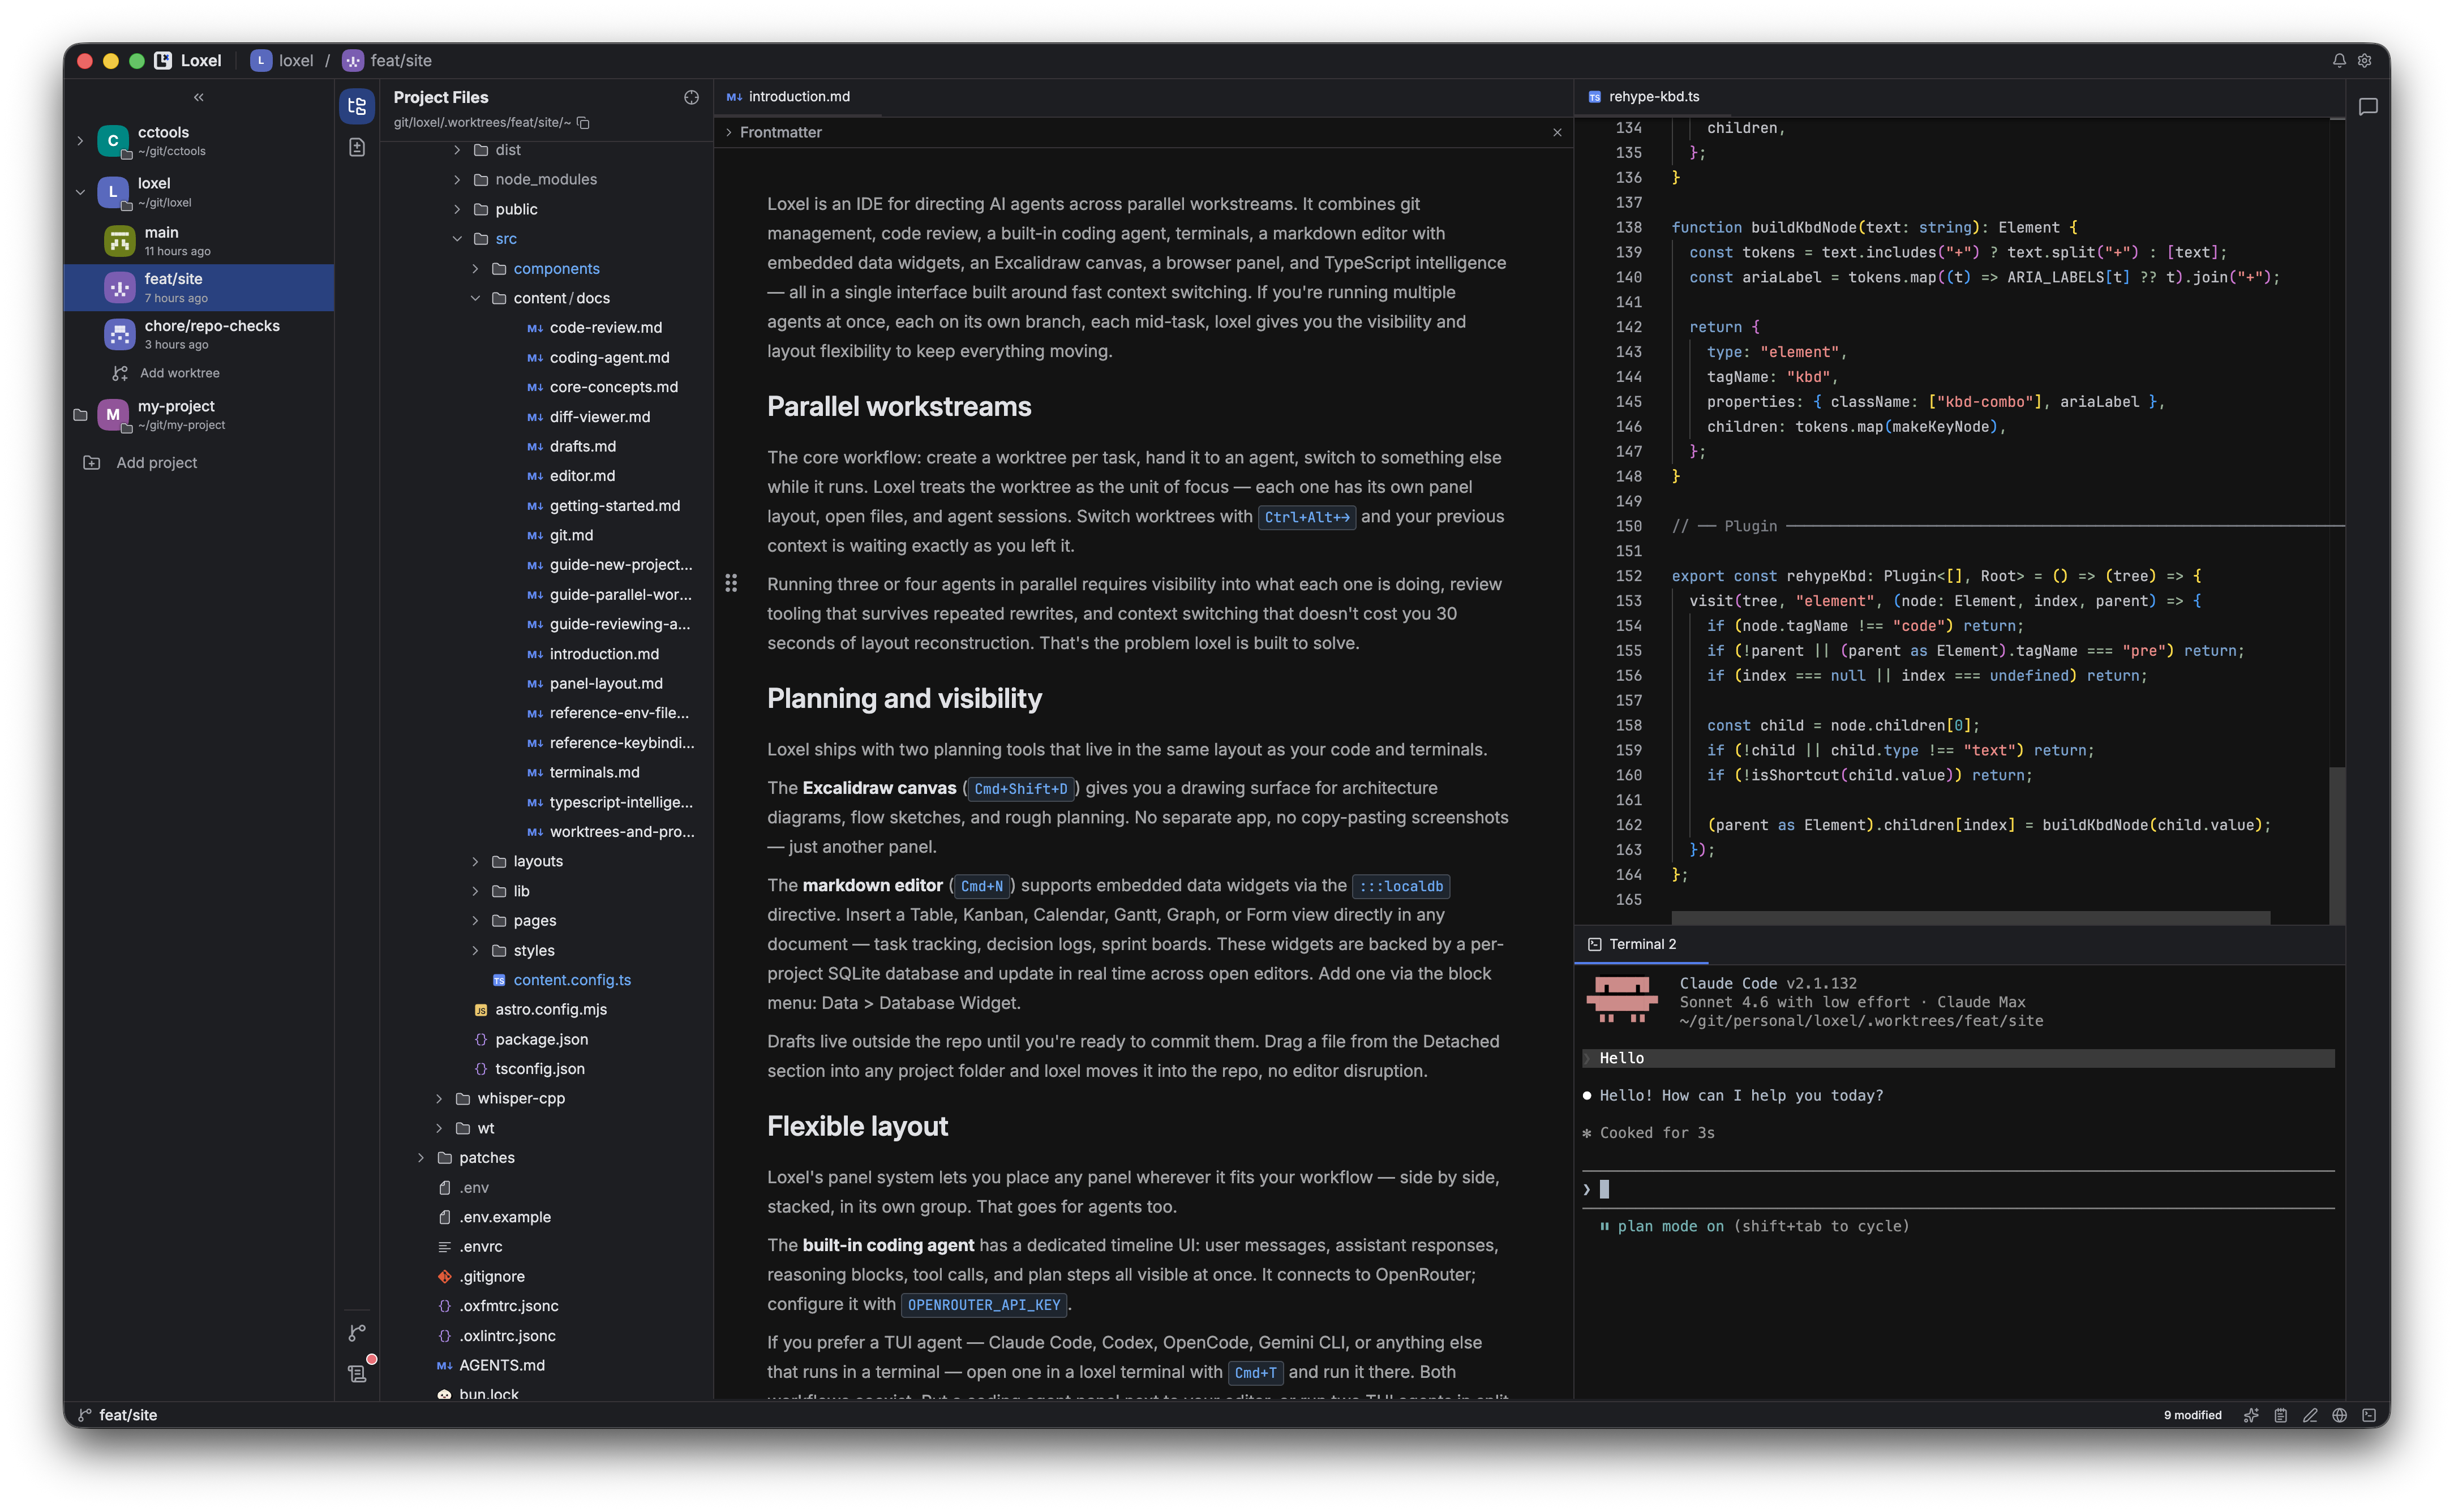Click the pencil edit icon in status bar
The width and height of the screenshot is (2454, 1512).
2310,1415
